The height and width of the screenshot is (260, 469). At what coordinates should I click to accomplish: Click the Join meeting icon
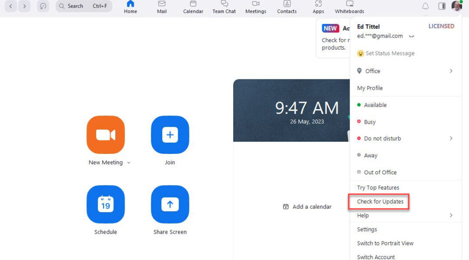pyautogui.click(x=170, y=135)
